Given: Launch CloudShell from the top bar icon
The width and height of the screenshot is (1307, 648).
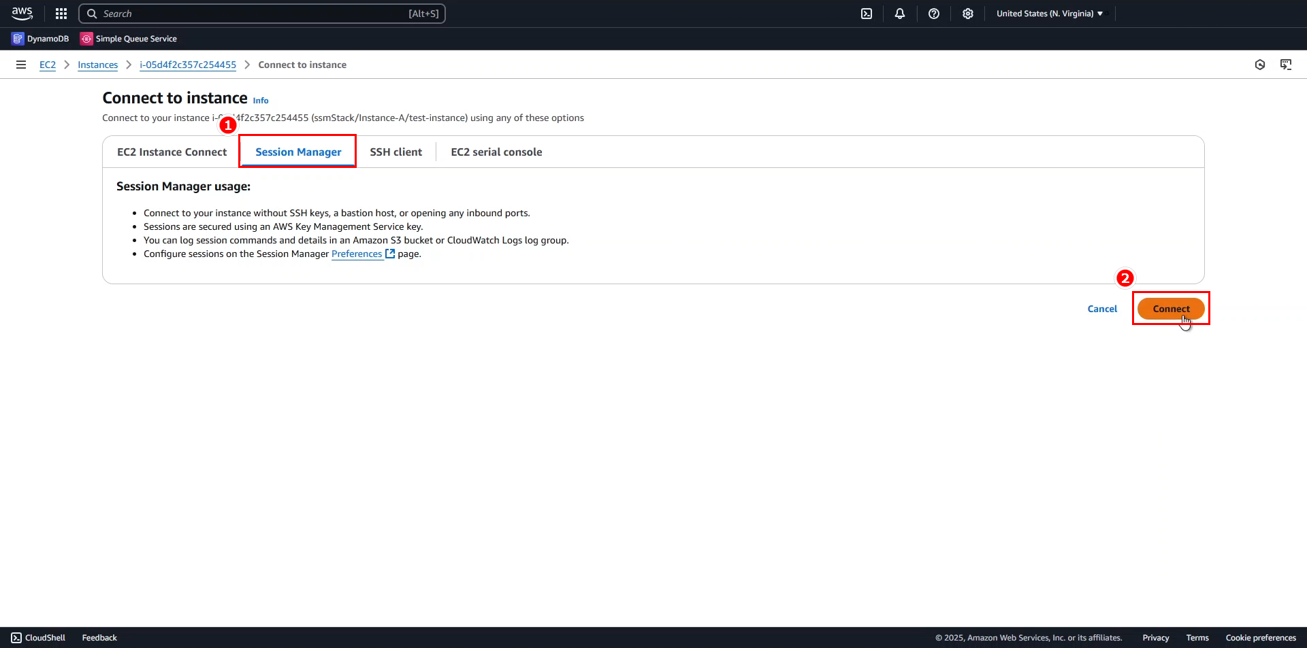Looking at the screenshot, I should (x=867, y=14).
